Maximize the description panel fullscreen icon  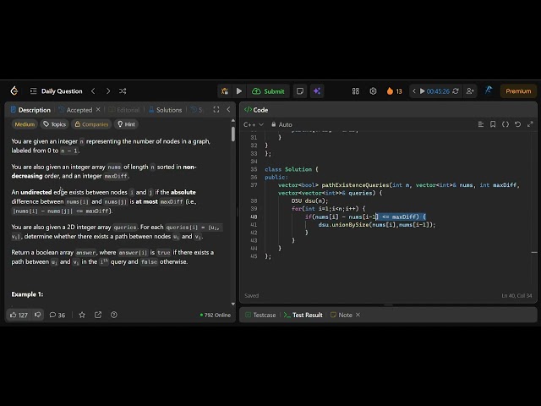click(216, 109)
